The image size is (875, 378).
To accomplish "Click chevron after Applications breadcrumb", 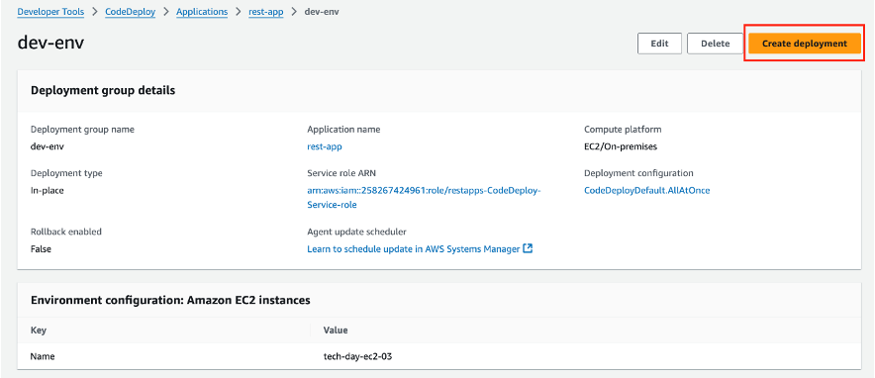I will (239, 12).
